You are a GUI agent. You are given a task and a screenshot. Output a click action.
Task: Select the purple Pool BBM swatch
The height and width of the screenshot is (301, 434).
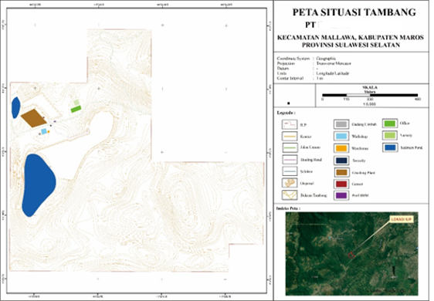(x=341, y=195)
